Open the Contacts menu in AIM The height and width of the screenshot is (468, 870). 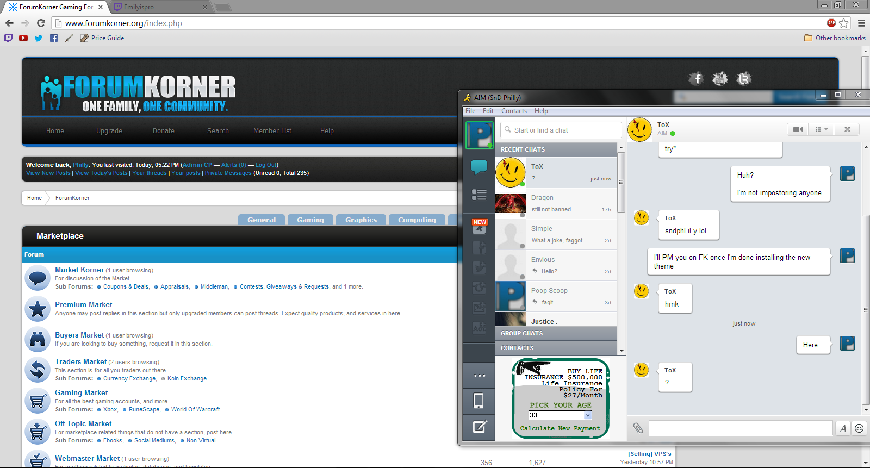pyautogui.click(x=514, y=111)
